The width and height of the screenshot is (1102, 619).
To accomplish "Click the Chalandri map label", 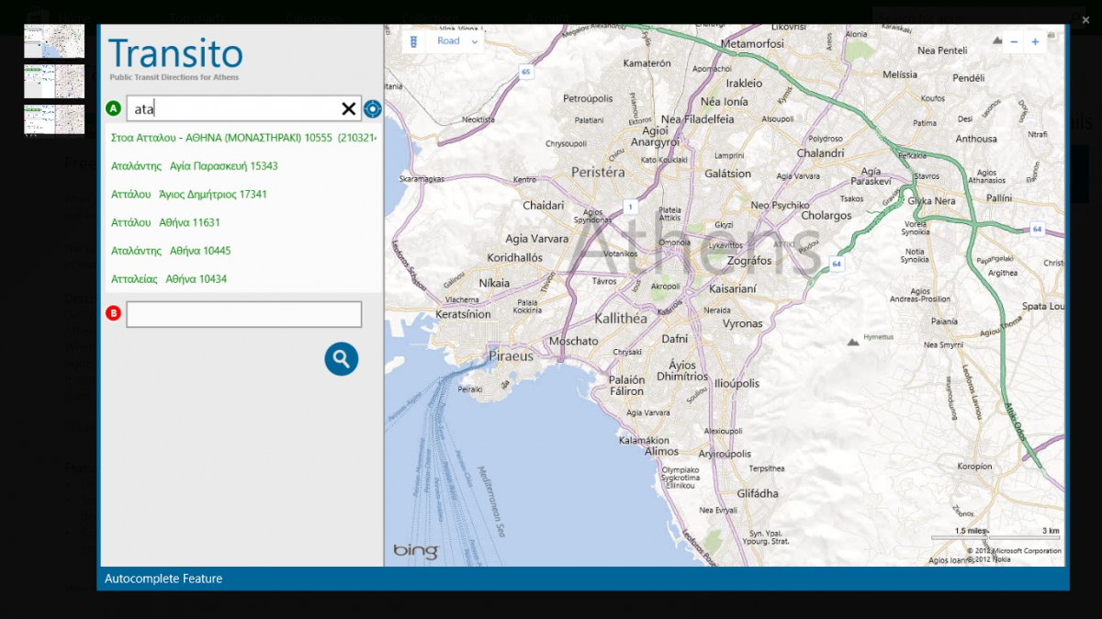I will click(x=820, y=153).
